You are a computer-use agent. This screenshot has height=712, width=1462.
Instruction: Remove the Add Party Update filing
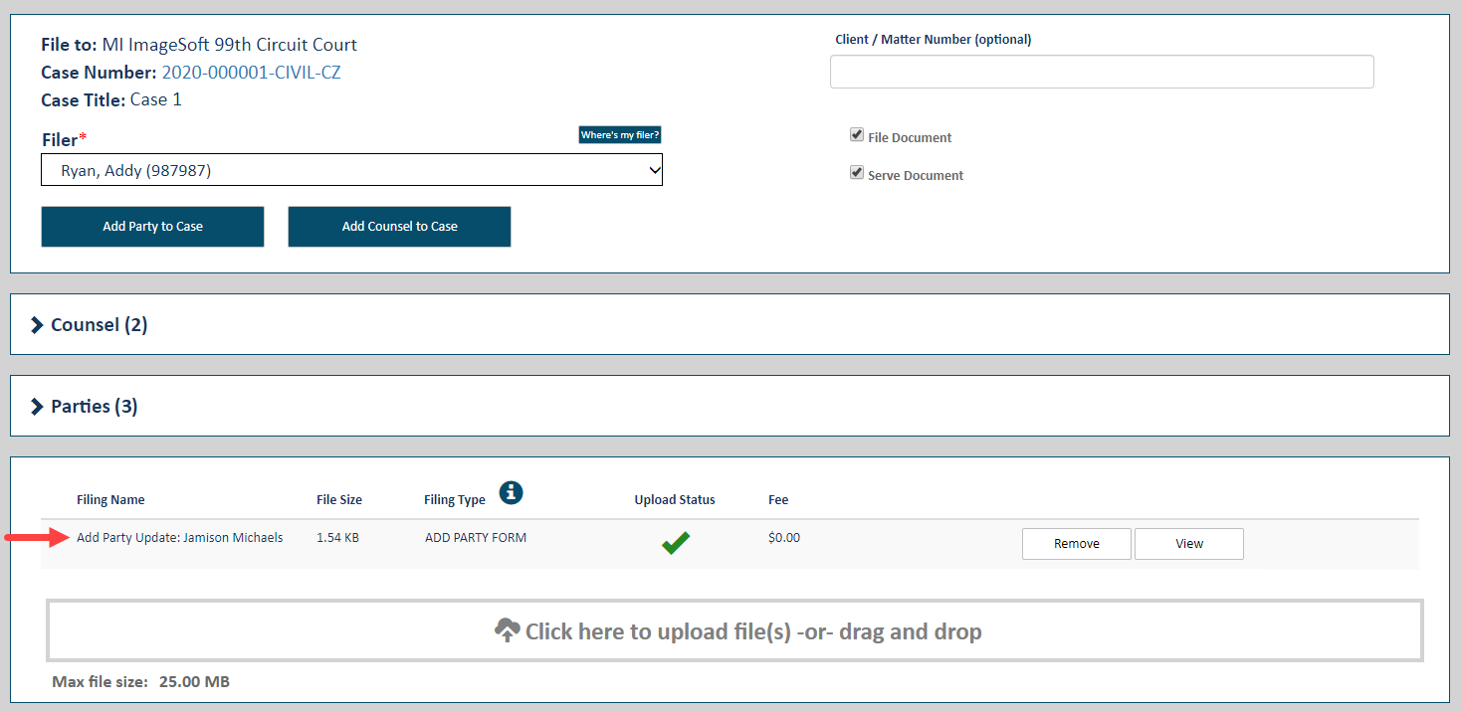(x=1076, y=544)
